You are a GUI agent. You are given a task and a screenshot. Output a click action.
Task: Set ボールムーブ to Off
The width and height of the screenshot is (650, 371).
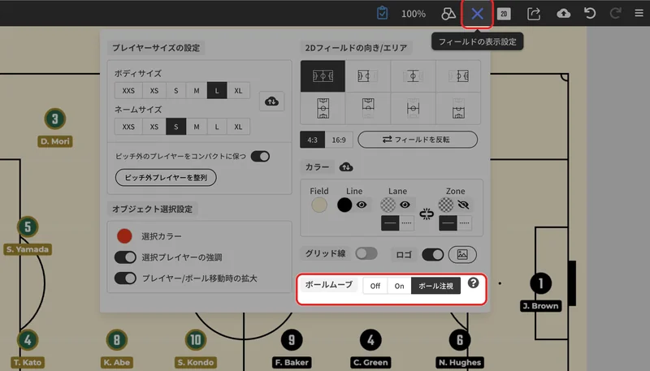[x=375, y=286]
